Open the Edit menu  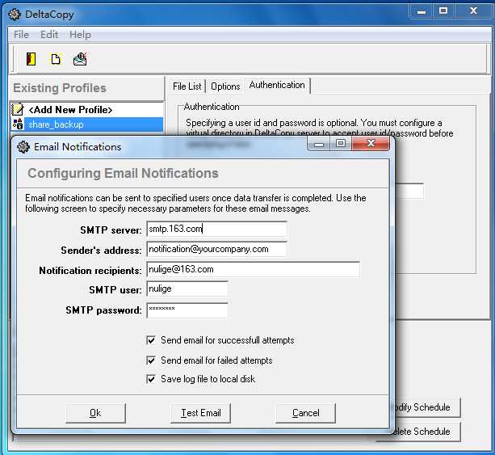(x=49, y=35)
